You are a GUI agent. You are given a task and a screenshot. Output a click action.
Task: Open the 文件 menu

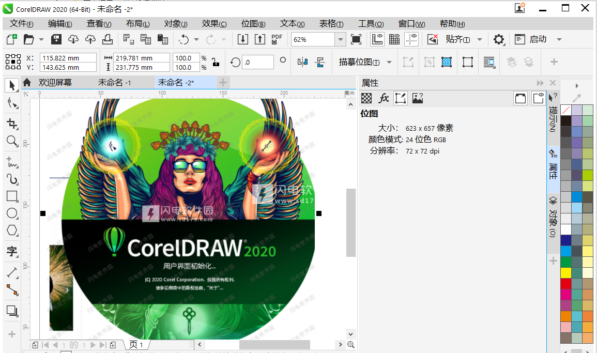pyautogui.click(x=21, y=24)
